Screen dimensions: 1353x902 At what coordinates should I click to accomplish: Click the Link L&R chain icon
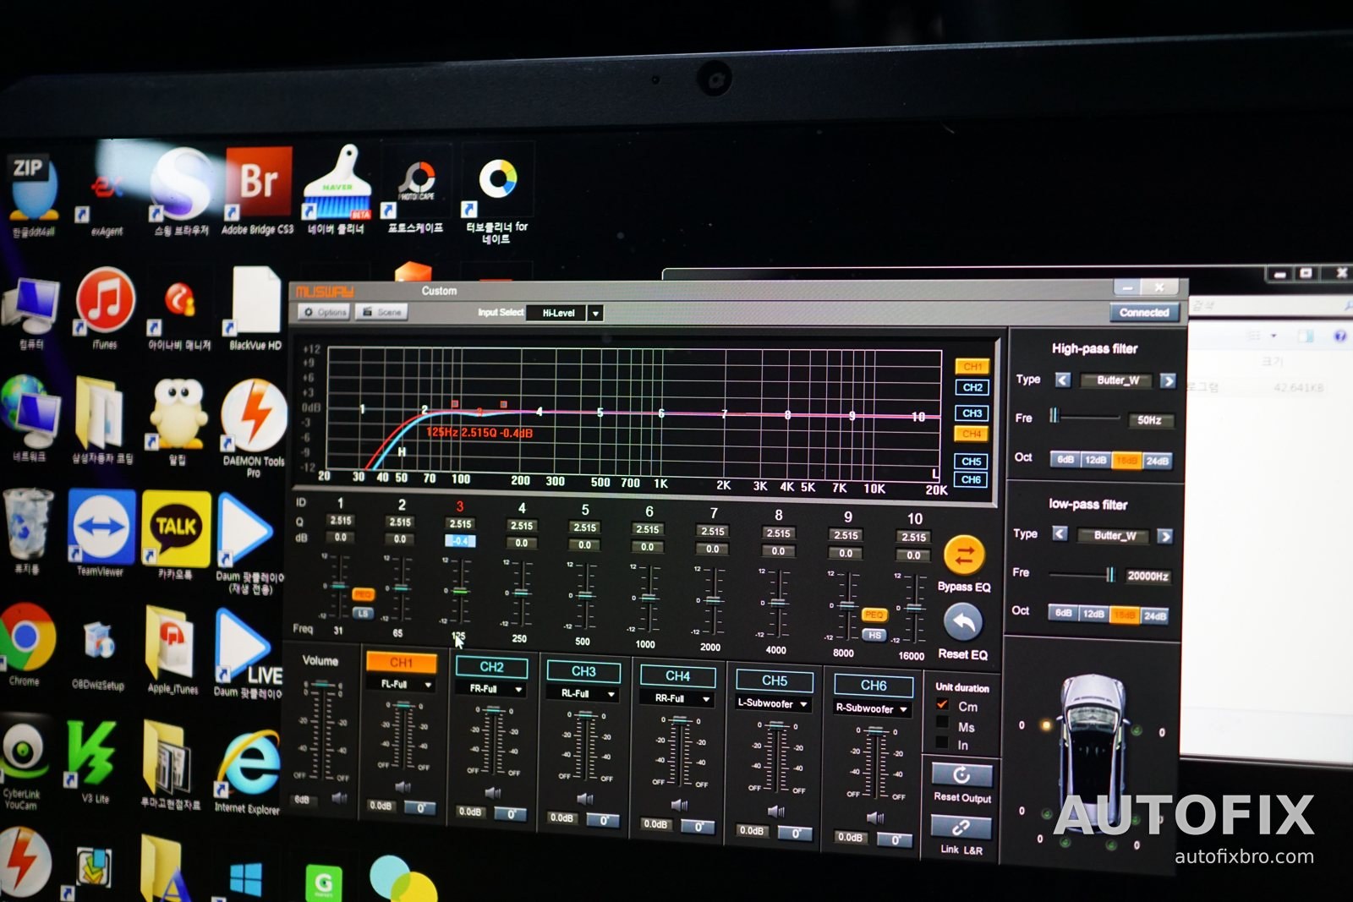(x=961, y=828)
